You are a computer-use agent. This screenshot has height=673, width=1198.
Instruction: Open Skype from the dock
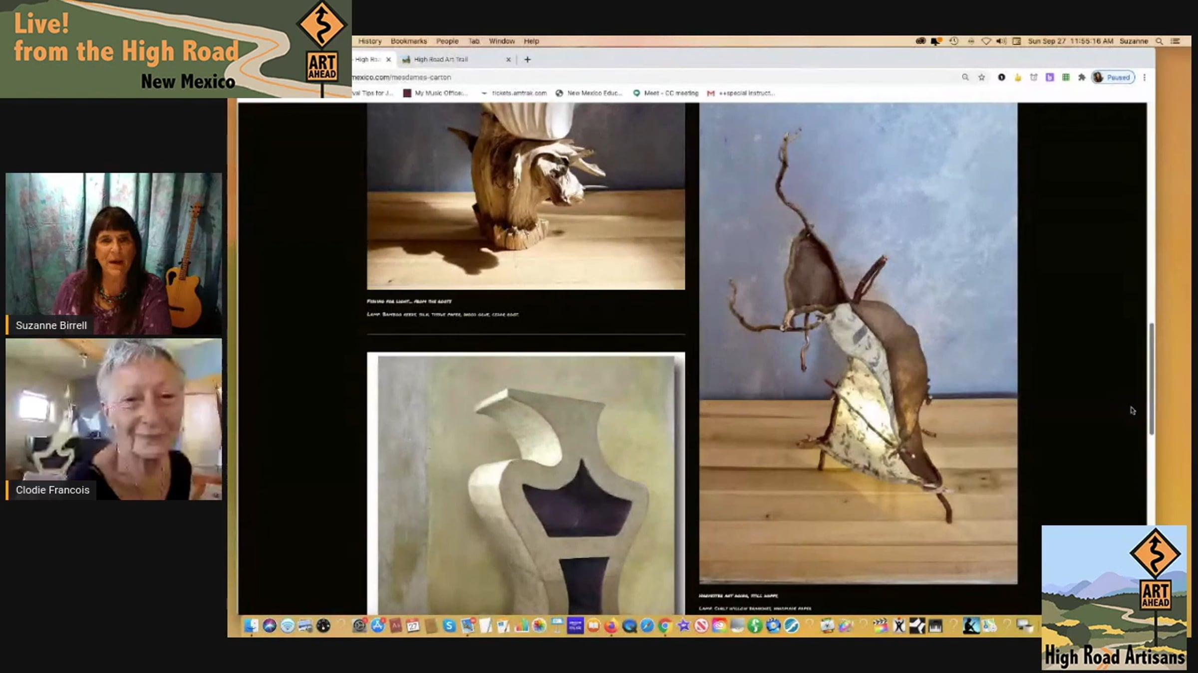click(x=449, y=626)
